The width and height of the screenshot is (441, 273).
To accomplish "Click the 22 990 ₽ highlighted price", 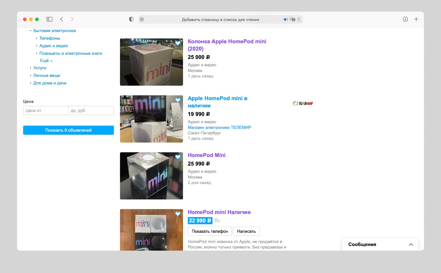I will [200, 221].
